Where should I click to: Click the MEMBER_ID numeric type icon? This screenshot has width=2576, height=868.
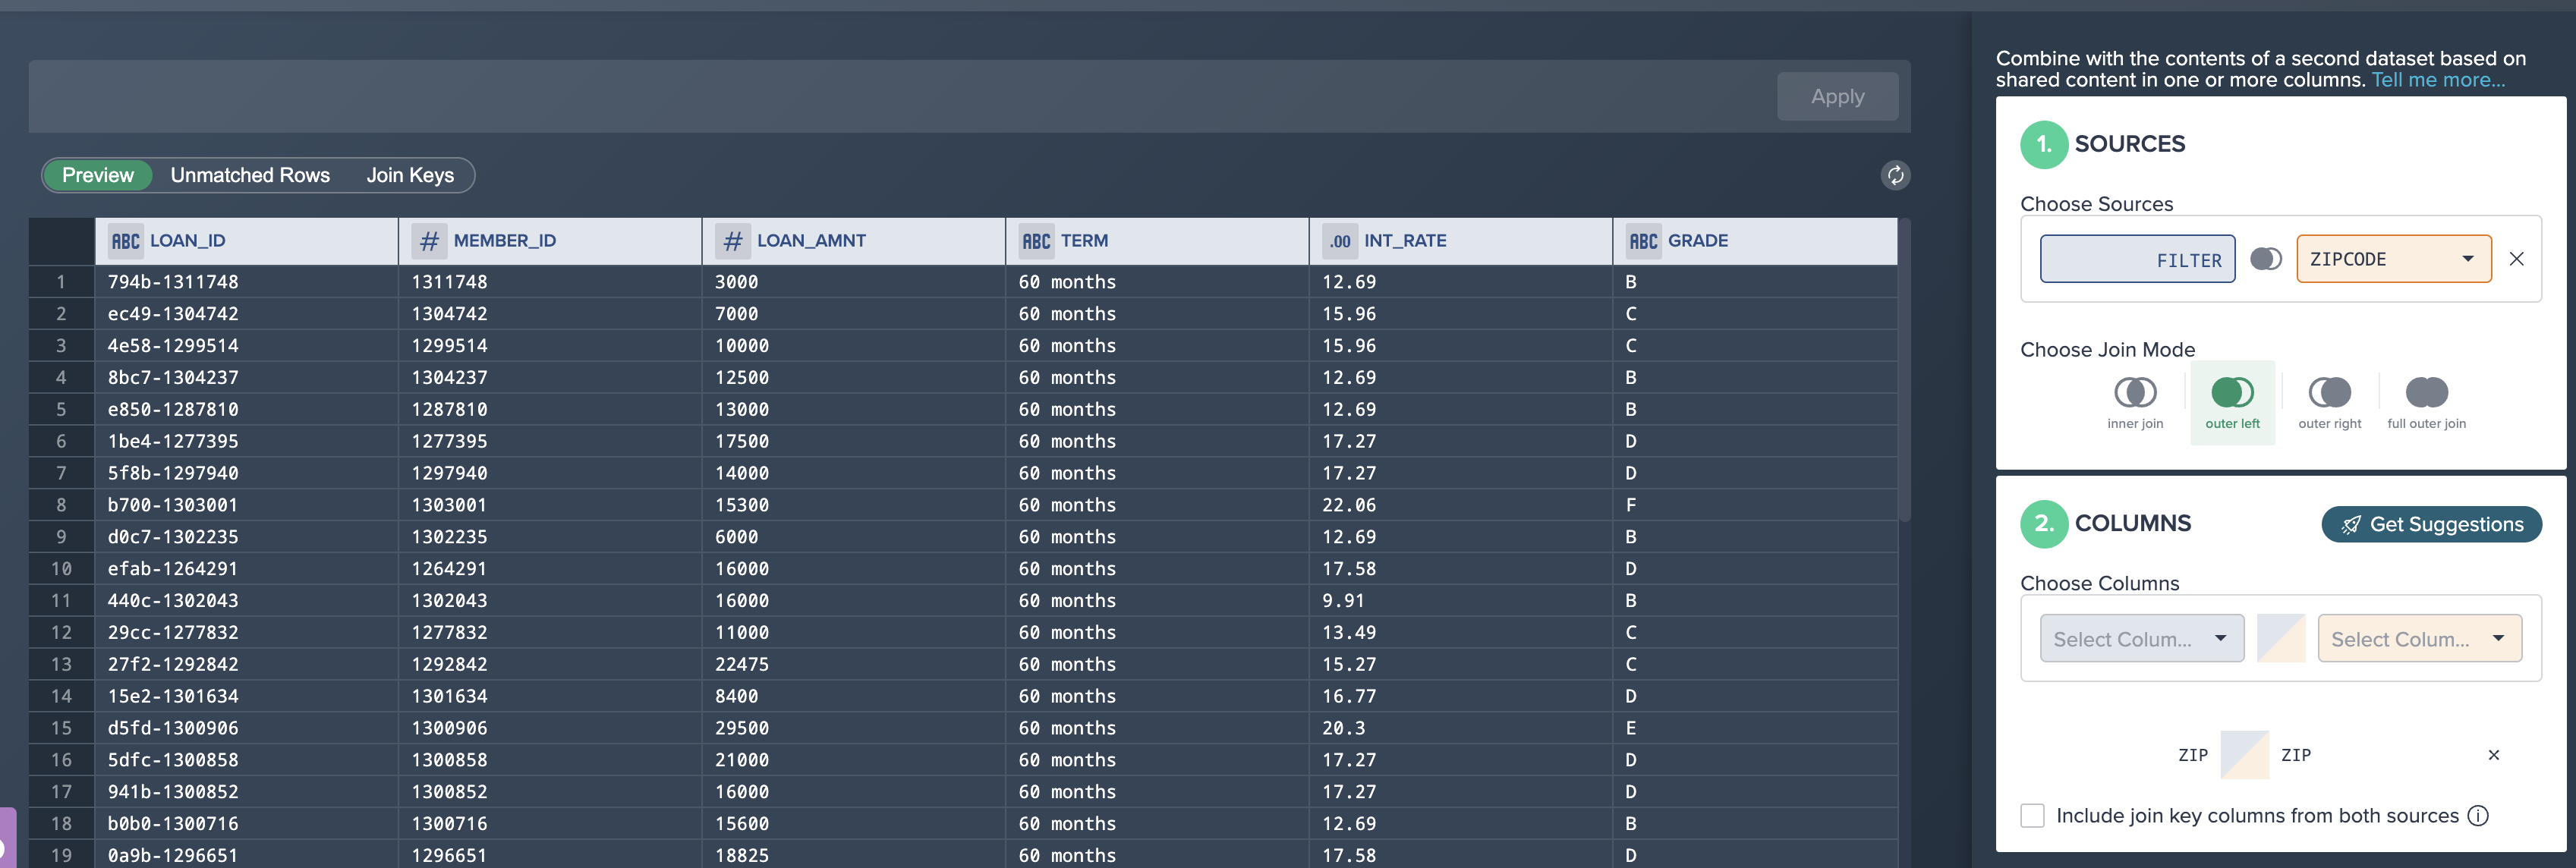click(x=429, y=241)
